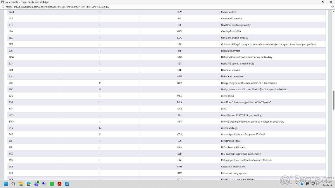
Task: Open the green four-leaf clover taskbar app
Action: point(52,184)
